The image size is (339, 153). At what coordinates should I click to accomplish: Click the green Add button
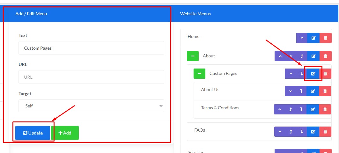[65, 133]
